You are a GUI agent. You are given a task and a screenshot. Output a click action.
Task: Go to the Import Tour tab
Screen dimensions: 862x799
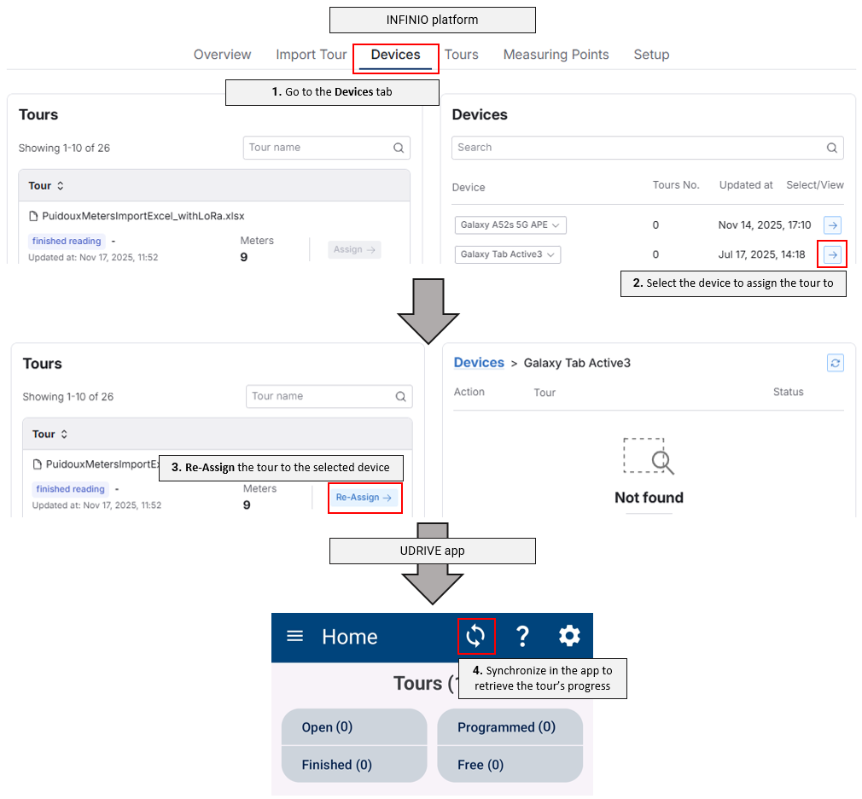tap(311, 55)
